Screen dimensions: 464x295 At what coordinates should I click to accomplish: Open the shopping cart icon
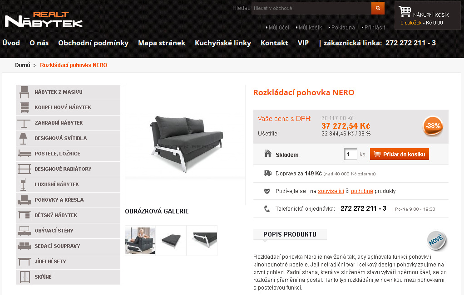point(405,11)
